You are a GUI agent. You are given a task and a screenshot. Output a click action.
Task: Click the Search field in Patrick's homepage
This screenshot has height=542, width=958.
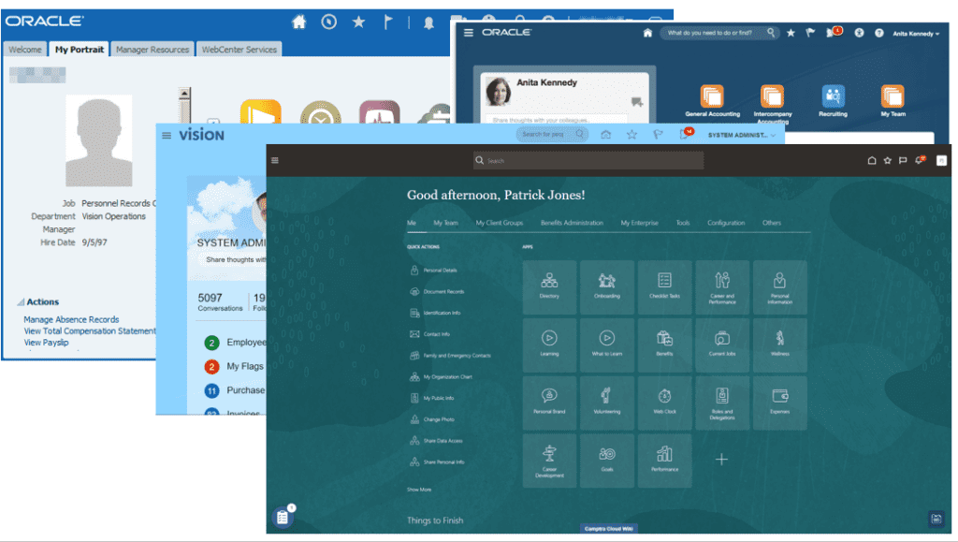[x=588, y=160]
